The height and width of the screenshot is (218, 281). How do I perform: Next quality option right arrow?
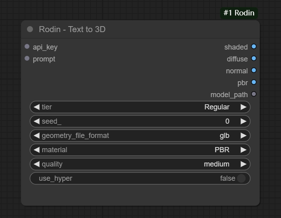pyautogui.click(x=243, y=164)
